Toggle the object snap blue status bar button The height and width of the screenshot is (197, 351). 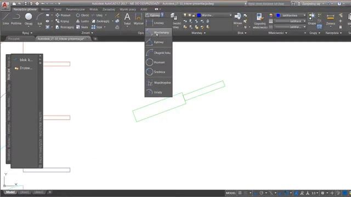tap(286, 193)
